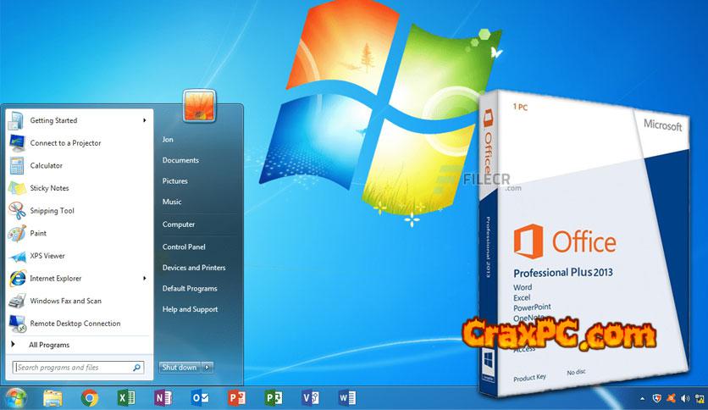Open Music from Start menu
Viewport: 708px width, 410px height.
point(172,202)
